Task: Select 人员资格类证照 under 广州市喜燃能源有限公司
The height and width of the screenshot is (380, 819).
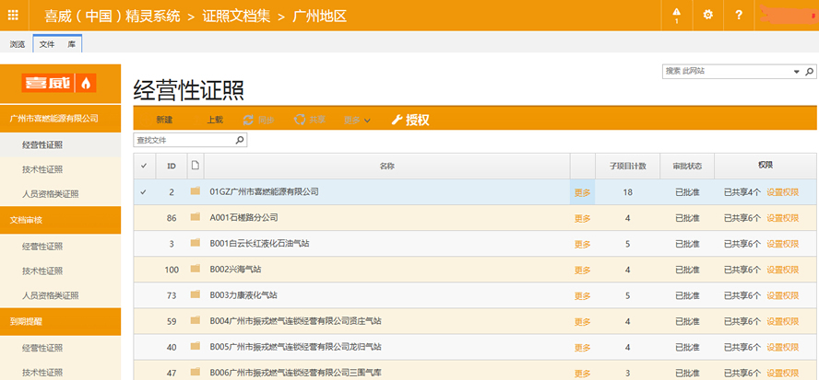Action: click(51, 194)
